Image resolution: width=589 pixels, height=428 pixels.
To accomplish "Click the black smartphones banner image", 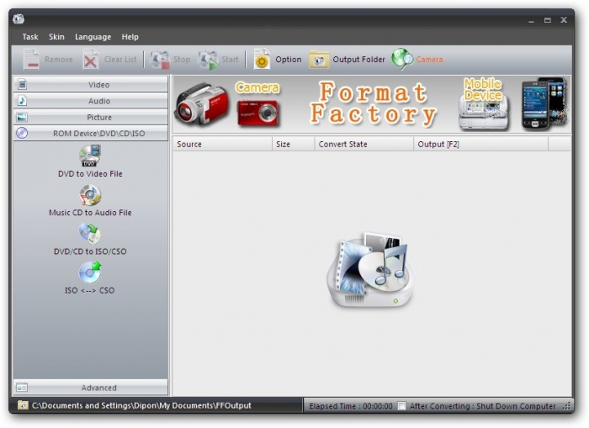I will [x=544, y=103].
